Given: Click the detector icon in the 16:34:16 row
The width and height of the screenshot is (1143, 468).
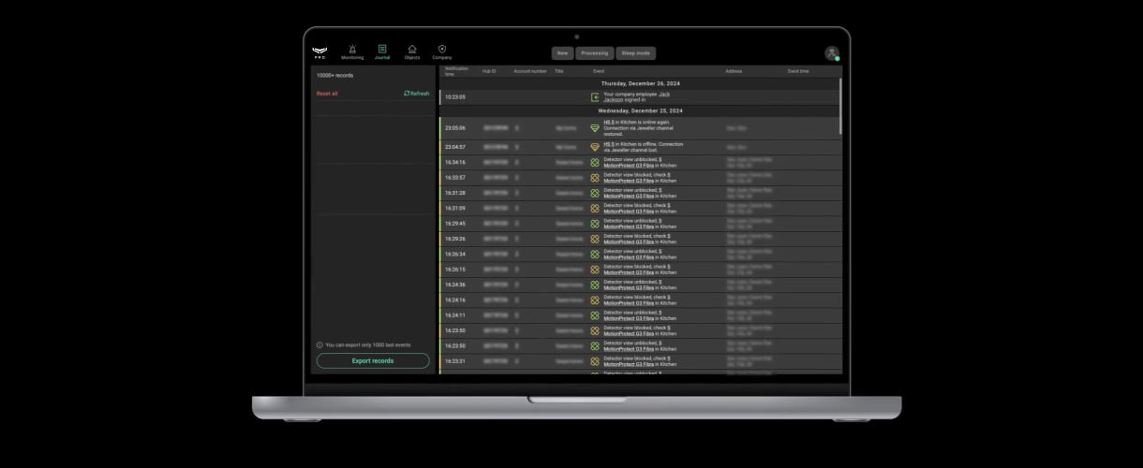Looking at the screenshot, I should pos(594,162).
